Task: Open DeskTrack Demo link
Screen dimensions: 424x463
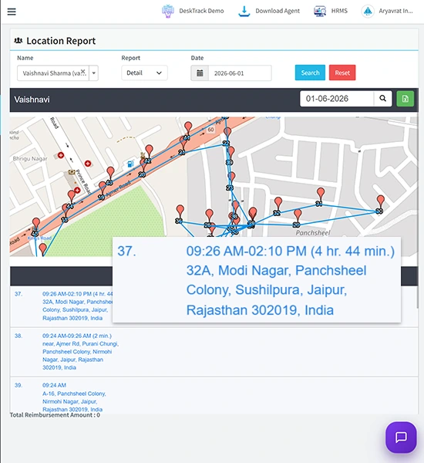Action: [201, 11]
